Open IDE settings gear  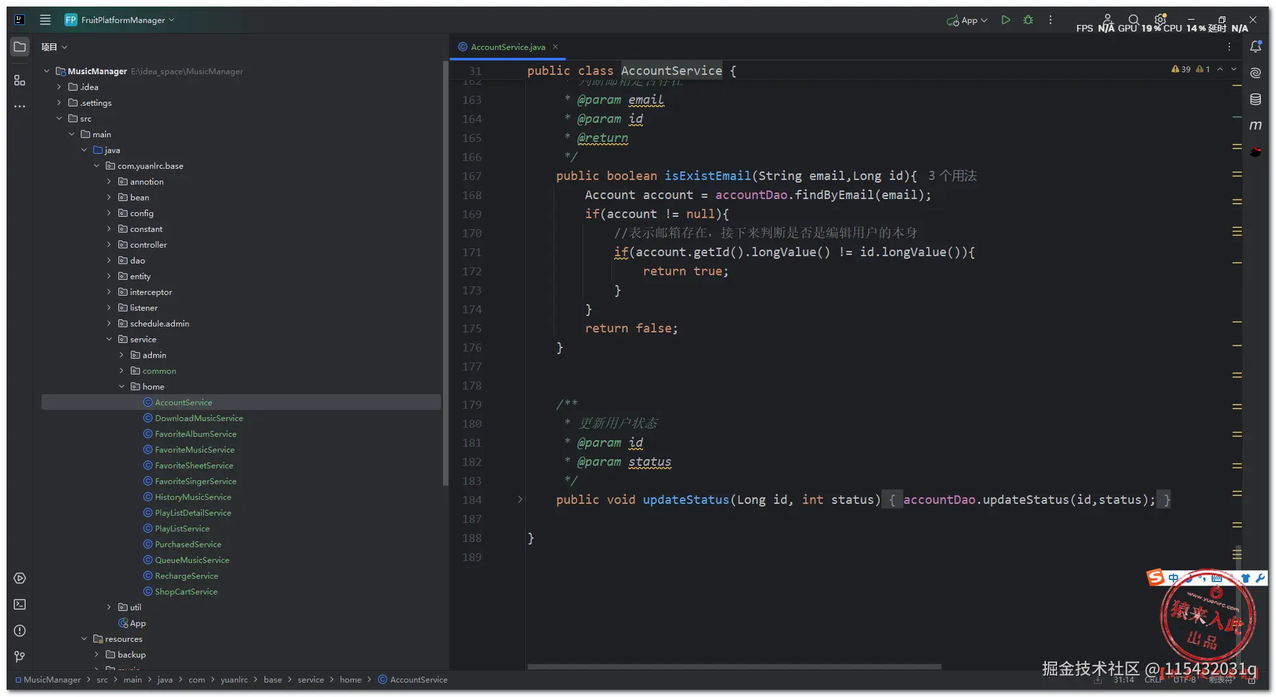point(1160,20)
